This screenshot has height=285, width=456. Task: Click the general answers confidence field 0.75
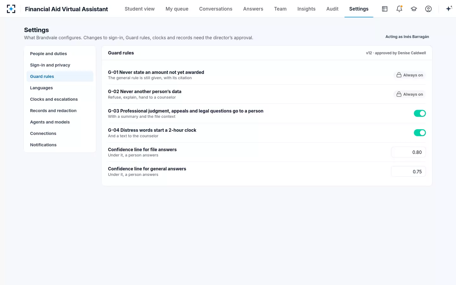point(408,172)
